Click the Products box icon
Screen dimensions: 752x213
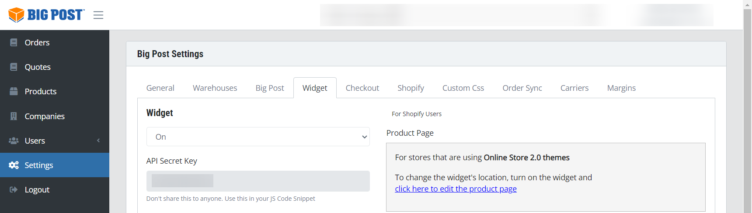click(14, 91)
